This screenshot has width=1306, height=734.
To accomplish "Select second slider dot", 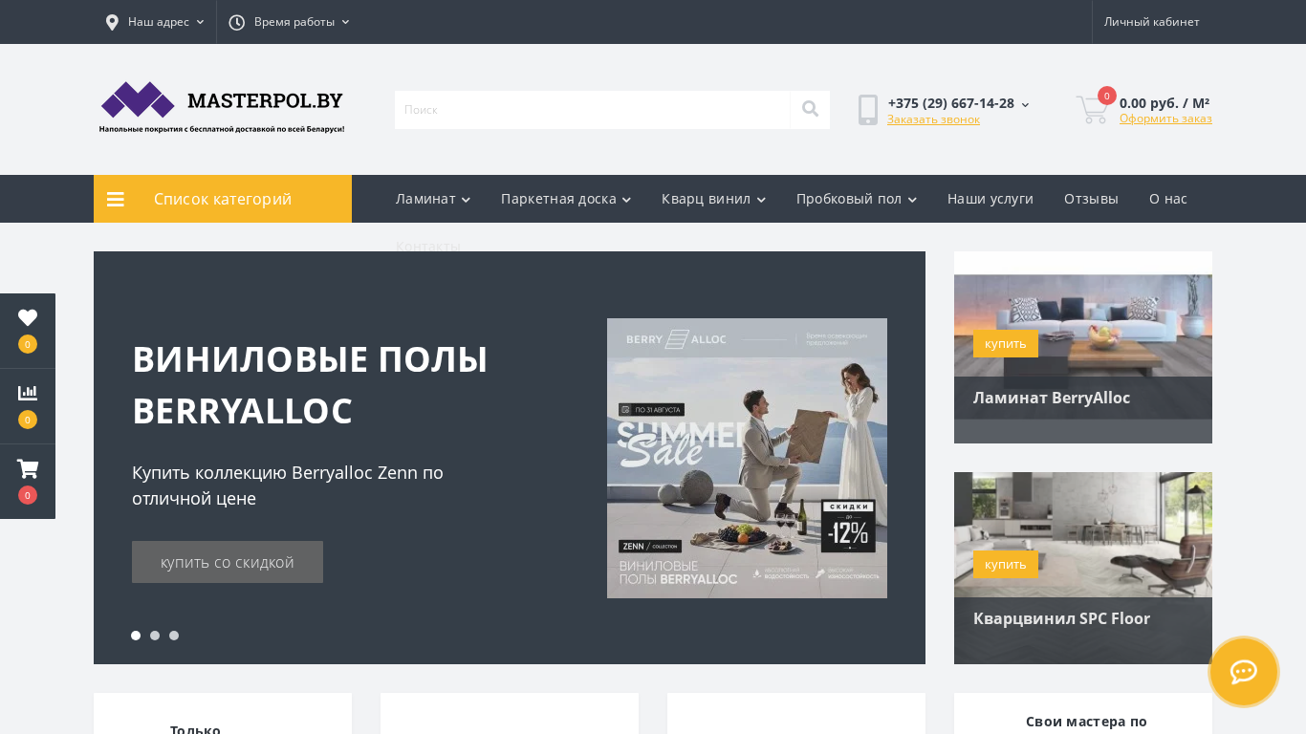I will 155,636.
